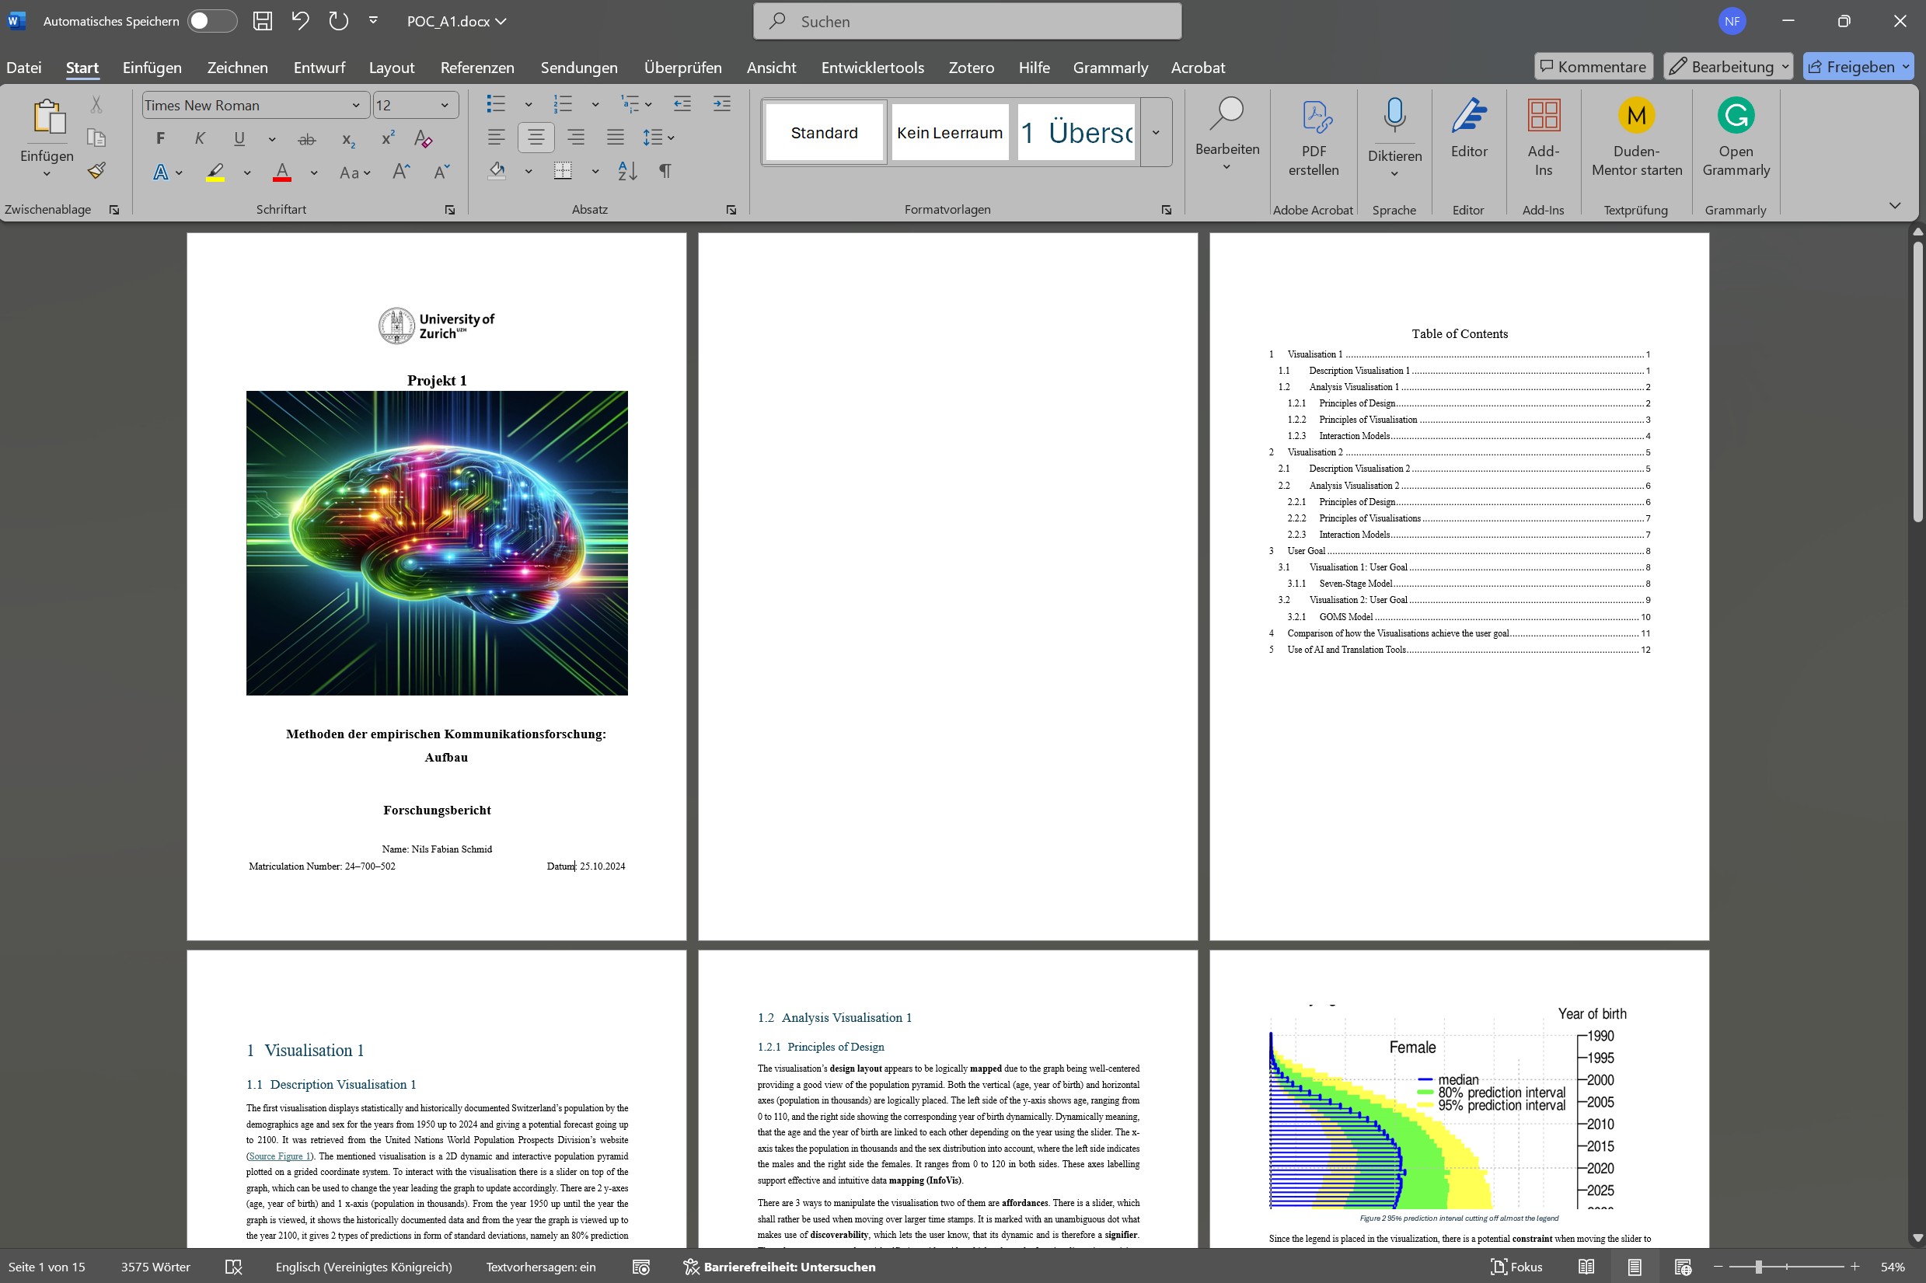Toggle bold formatting button

point(160,139)
